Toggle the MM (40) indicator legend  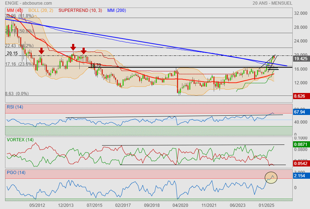[14, 10]
